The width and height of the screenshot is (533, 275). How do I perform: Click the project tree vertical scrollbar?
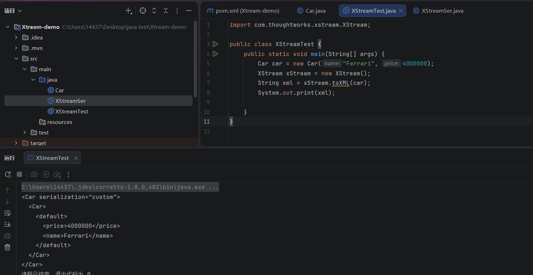click(x=195, y=58)
